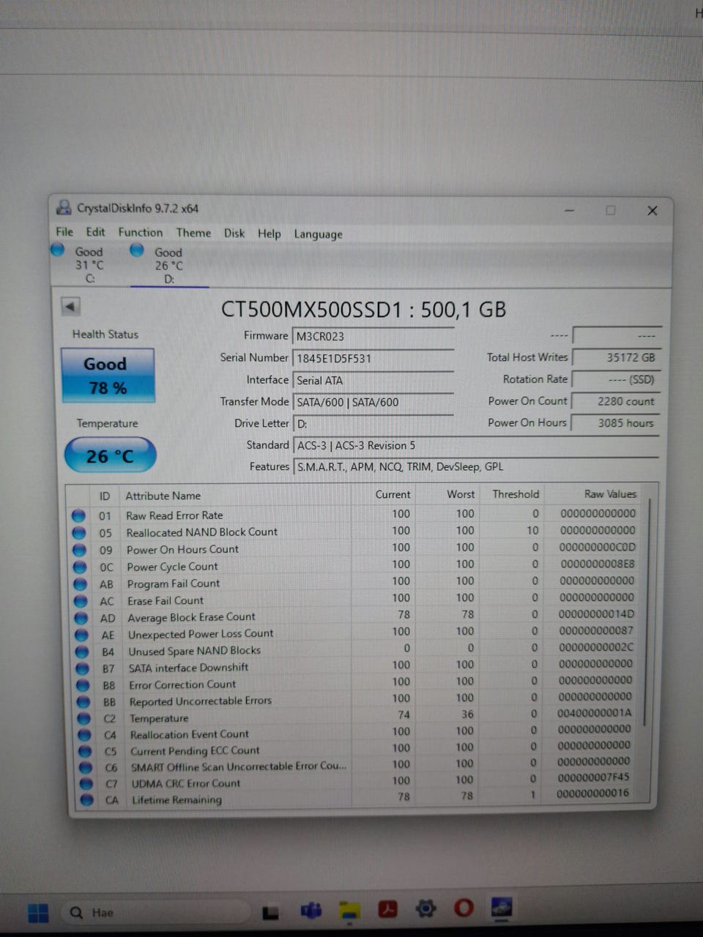Open the Theme menu

(193, 233)
